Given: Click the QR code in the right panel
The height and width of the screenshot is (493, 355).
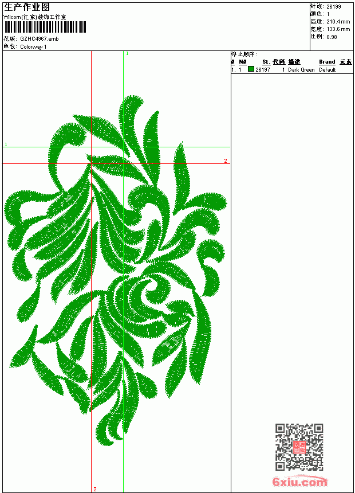Looking at the screenshot, I should click(x=299, y=447).
